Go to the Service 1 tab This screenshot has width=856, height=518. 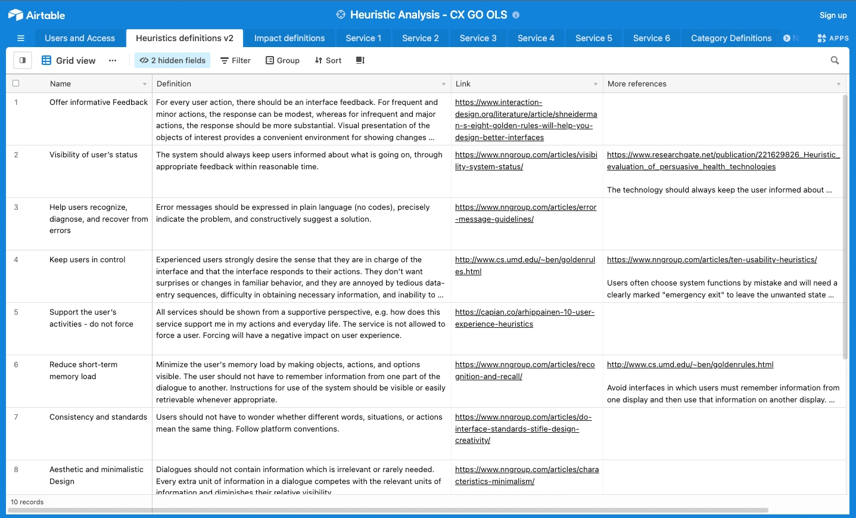tap(363, 38)
